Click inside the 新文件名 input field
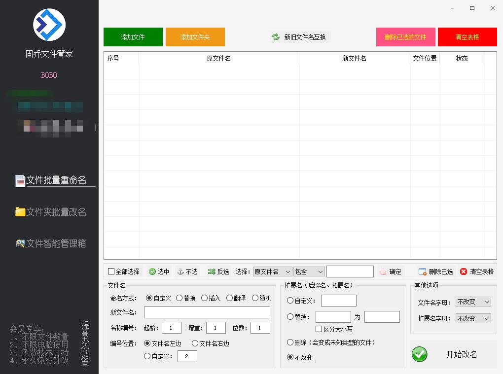Viewport: 503px width, 374px height. pos(207,312)
